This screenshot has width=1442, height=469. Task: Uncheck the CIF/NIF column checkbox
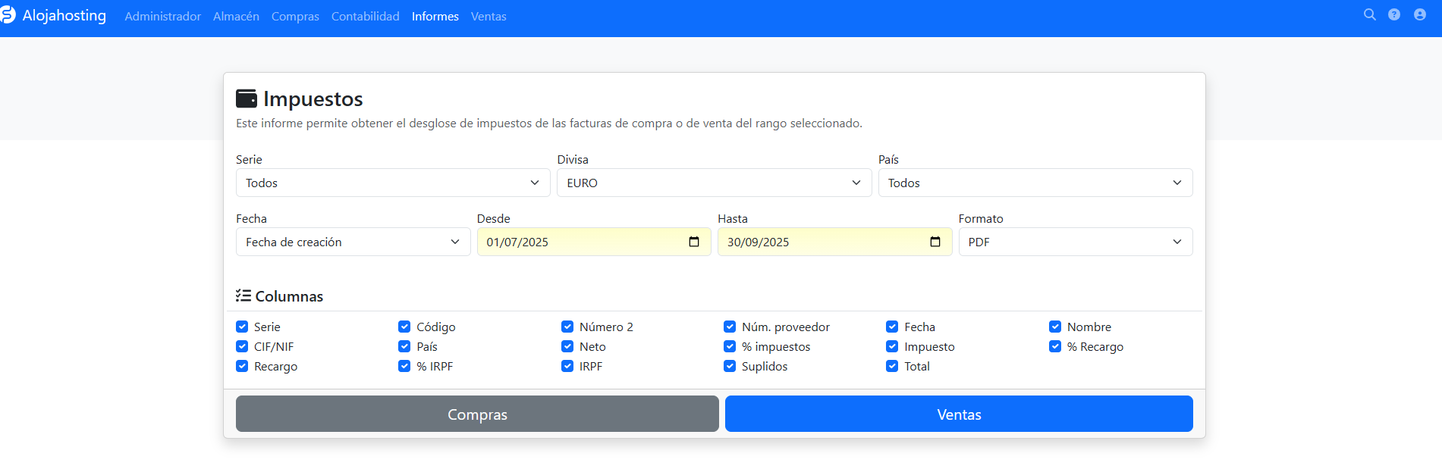[242, 346]
